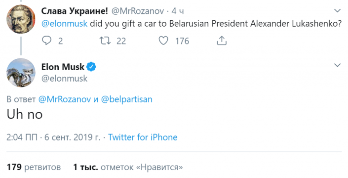Open the @MrRozanov reply-to link
348x178 pixels.
click(x=65, y=99)
